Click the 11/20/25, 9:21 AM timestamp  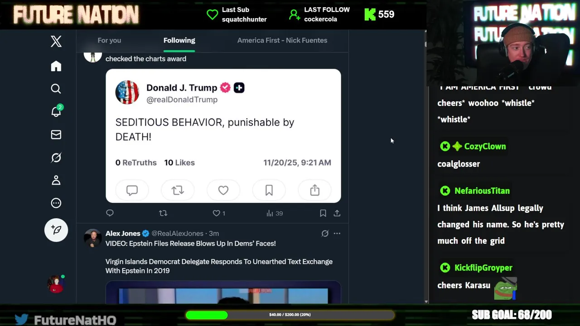(297, 163)
